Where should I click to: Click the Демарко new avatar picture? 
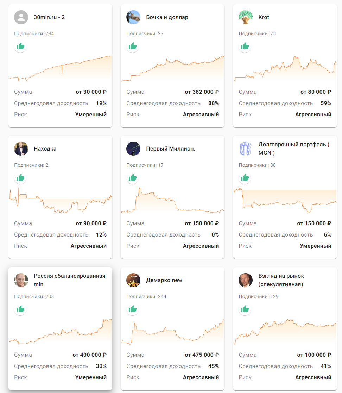pos(133,280)
